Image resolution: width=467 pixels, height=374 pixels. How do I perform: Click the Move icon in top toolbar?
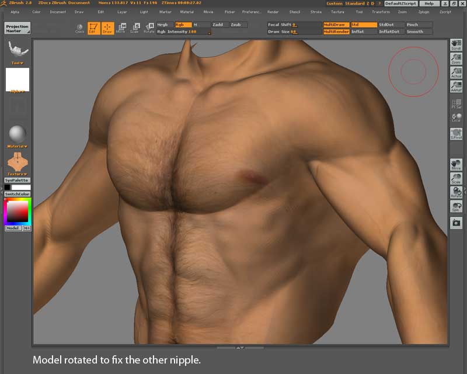121,27
